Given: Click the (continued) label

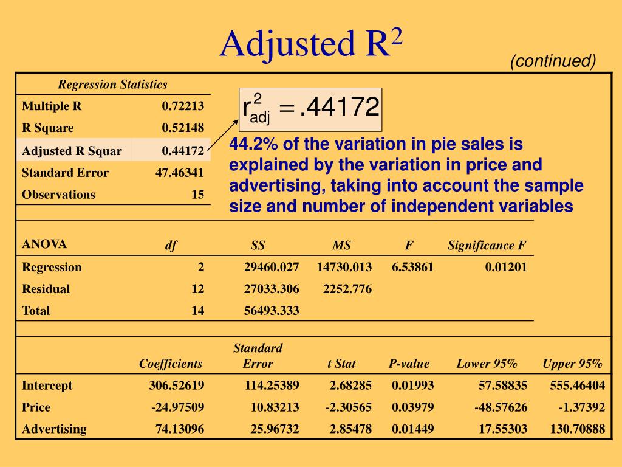Looking at the screenshot, I should click(x=553, y=61).
